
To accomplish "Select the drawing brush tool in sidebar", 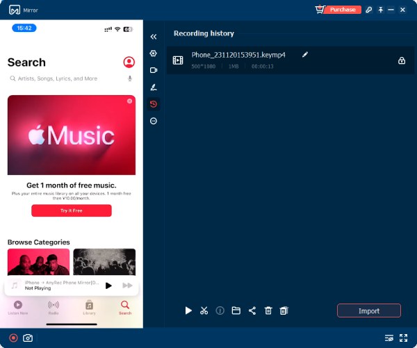I will (154, 88).
